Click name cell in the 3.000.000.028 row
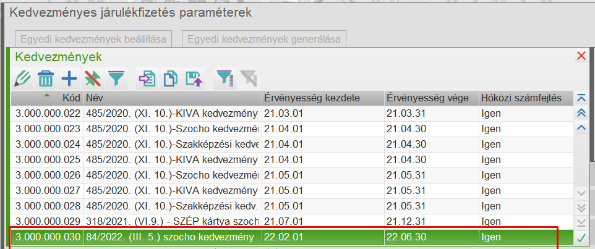Image resolution: width=595 pixels, height=249 pixels. [173, 206]
